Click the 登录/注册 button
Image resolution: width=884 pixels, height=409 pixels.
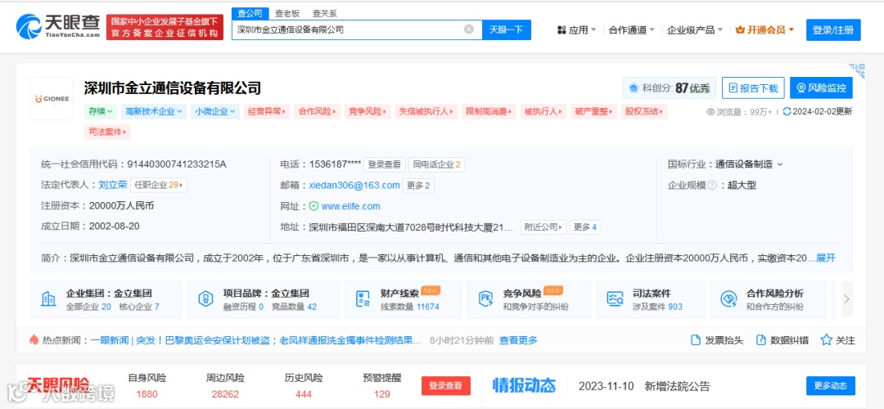point(833,30)
